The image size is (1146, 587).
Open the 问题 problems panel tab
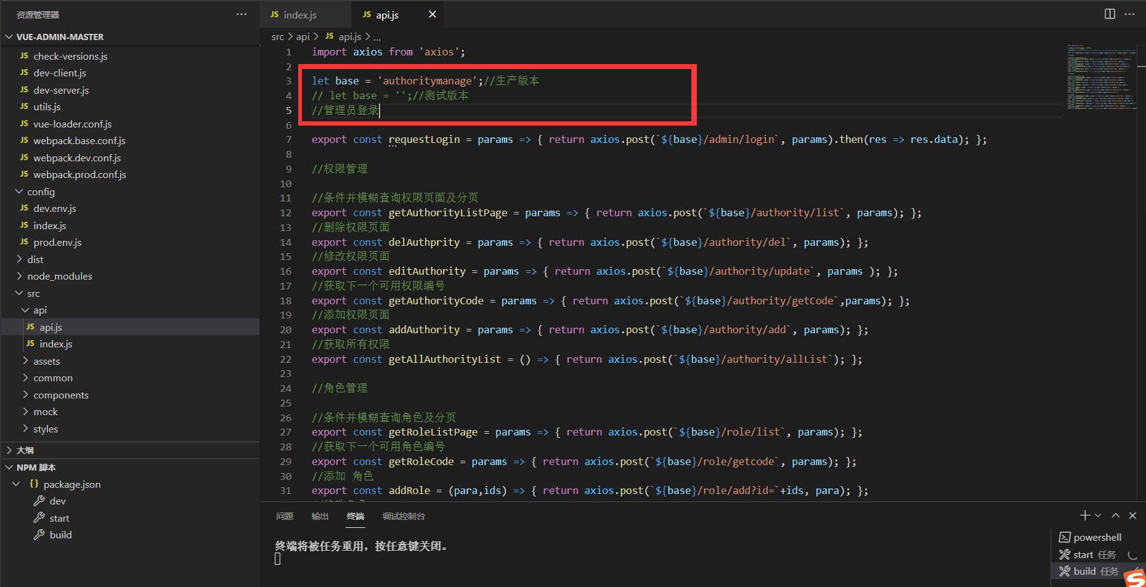tap(285, 516)
